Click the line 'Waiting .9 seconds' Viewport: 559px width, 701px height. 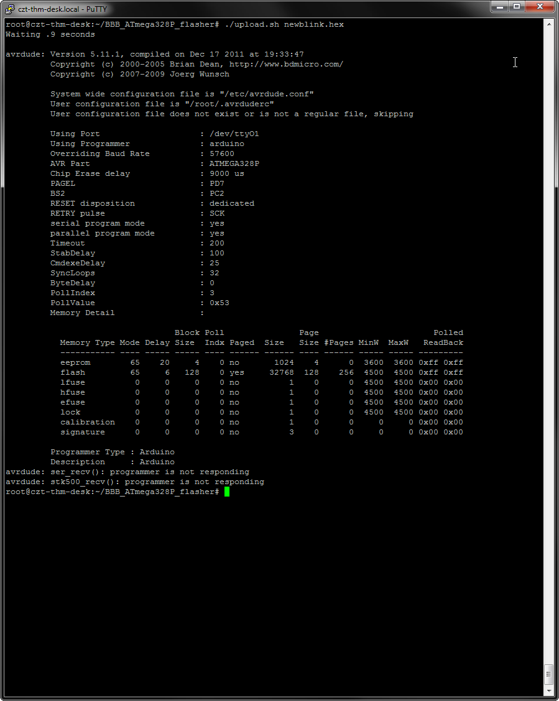(50, 34)
